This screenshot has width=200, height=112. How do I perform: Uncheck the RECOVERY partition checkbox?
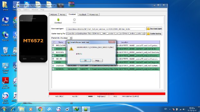click(x=53, y=55)
